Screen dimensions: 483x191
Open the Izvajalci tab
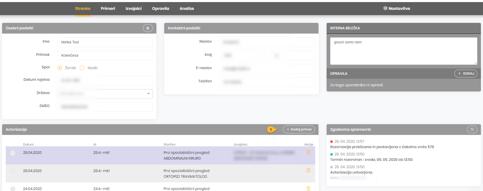click(134, 9)
